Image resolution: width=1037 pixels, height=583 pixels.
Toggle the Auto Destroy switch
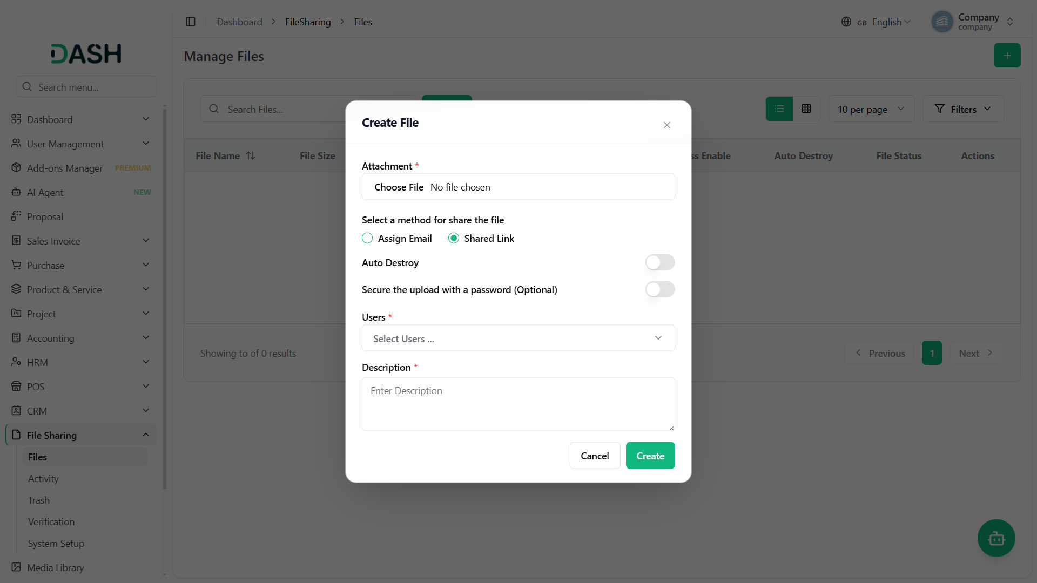coord(660,262)
